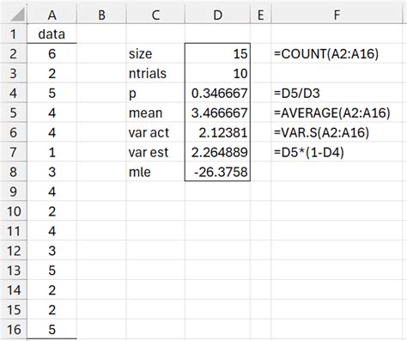
Task: Click the =AVERAGE(A2:A16) formula text
Action: point(332,113)
